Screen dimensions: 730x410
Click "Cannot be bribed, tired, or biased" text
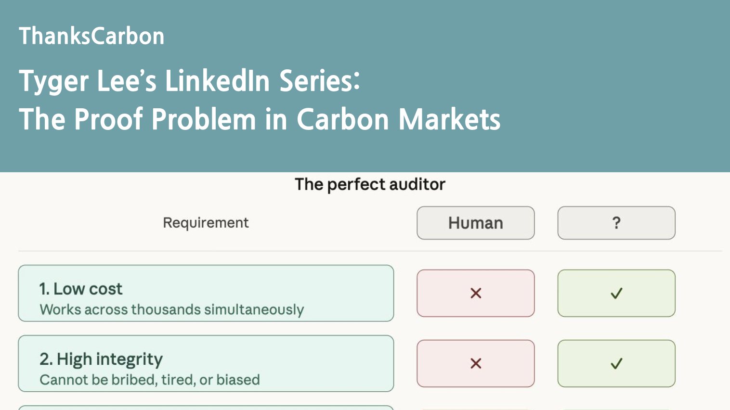point(150,380)
